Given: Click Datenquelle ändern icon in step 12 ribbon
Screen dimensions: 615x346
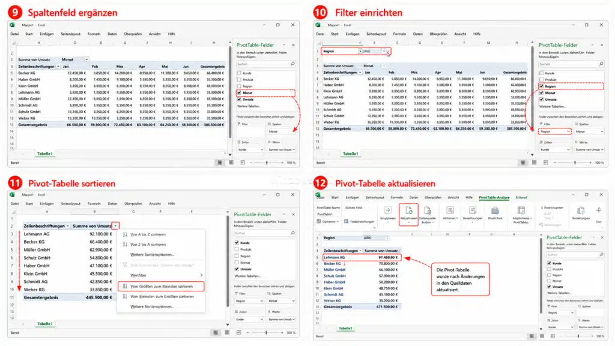Looking at the screenshot, I should point(428,211).
